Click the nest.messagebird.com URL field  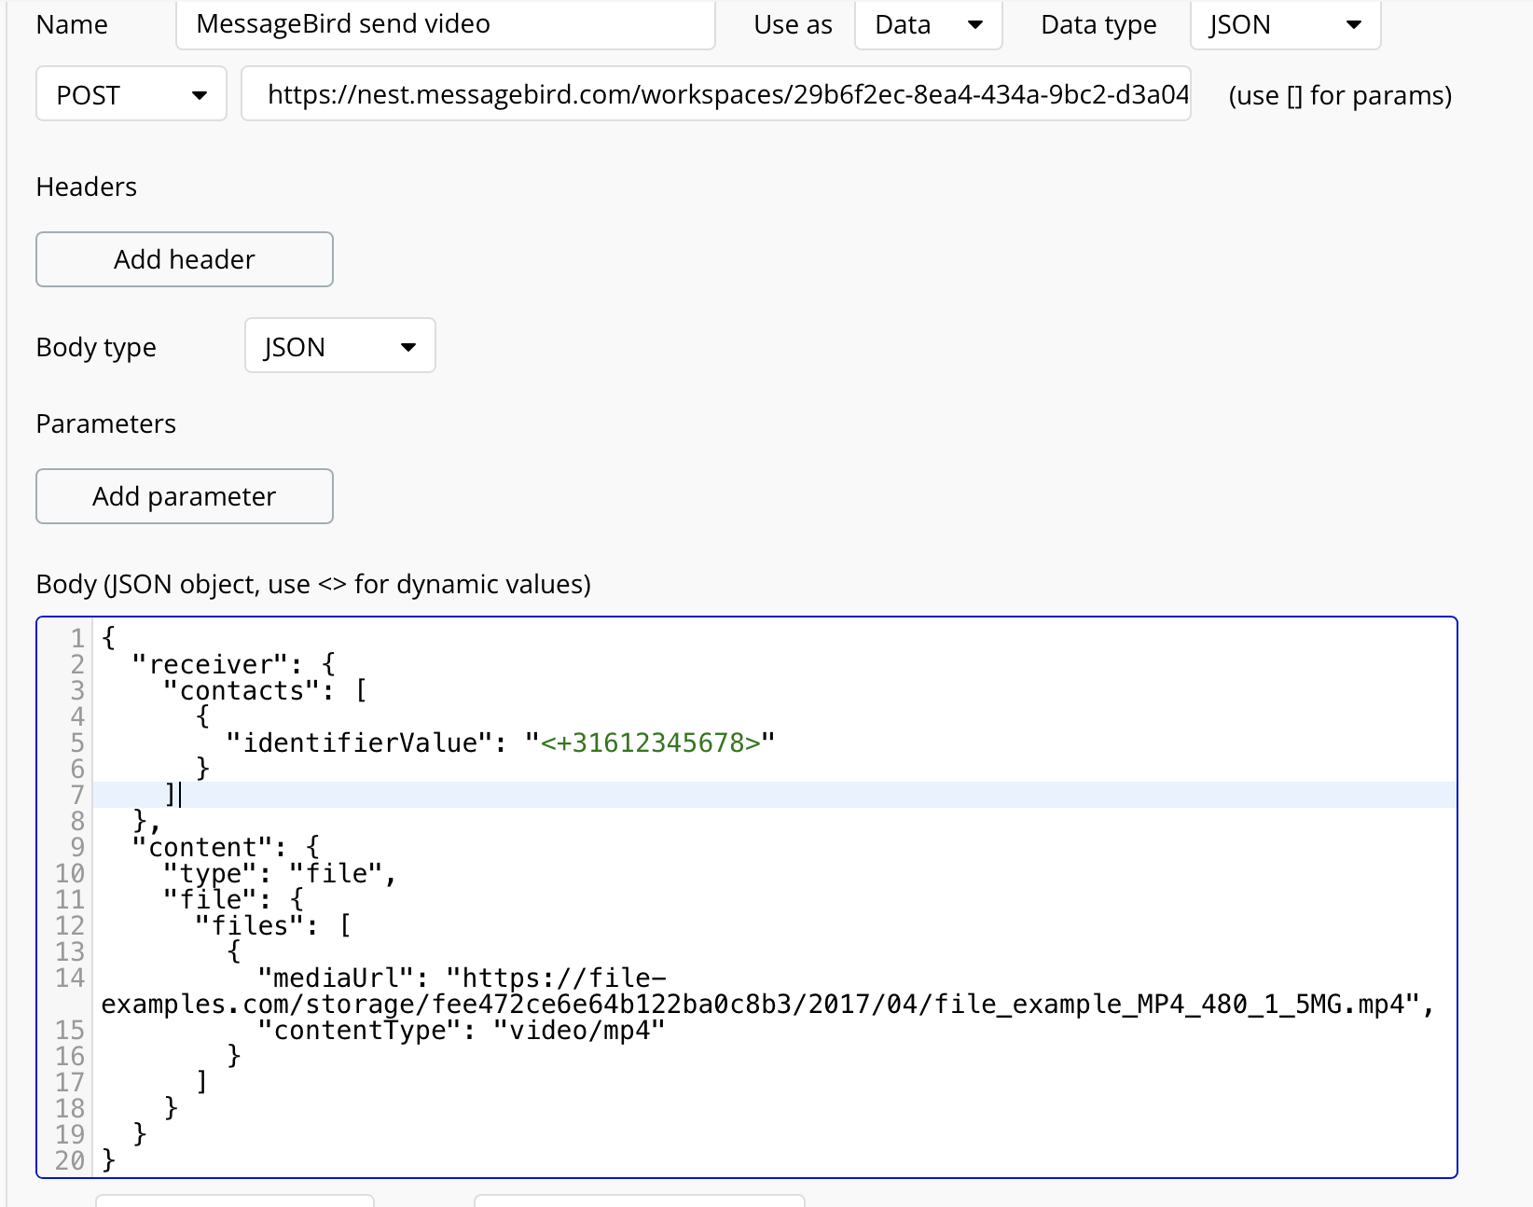(x=716, y=94)
